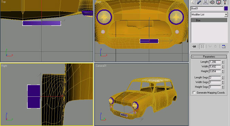Click the Box01 name field

[207, 9]
